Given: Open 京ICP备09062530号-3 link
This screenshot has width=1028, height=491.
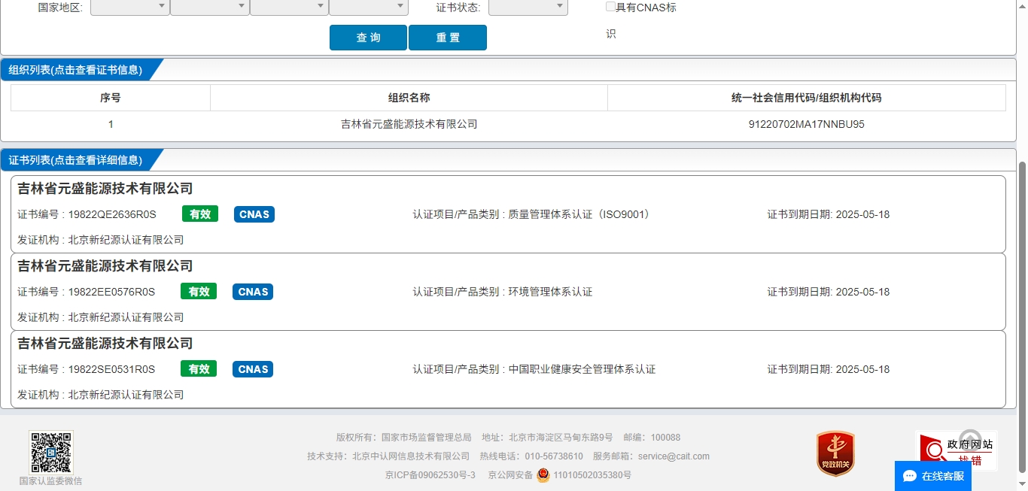Looking at the screenshot, I should [430, 475].
